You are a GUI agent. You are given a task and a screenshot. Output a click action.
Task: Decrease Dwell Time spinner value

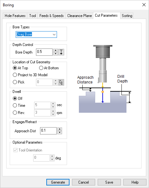tap(53, 107)
